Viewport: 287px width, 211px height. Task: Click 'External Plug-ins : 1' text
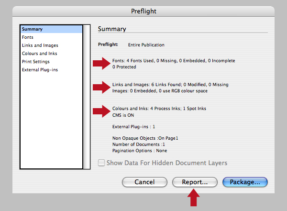133,127
